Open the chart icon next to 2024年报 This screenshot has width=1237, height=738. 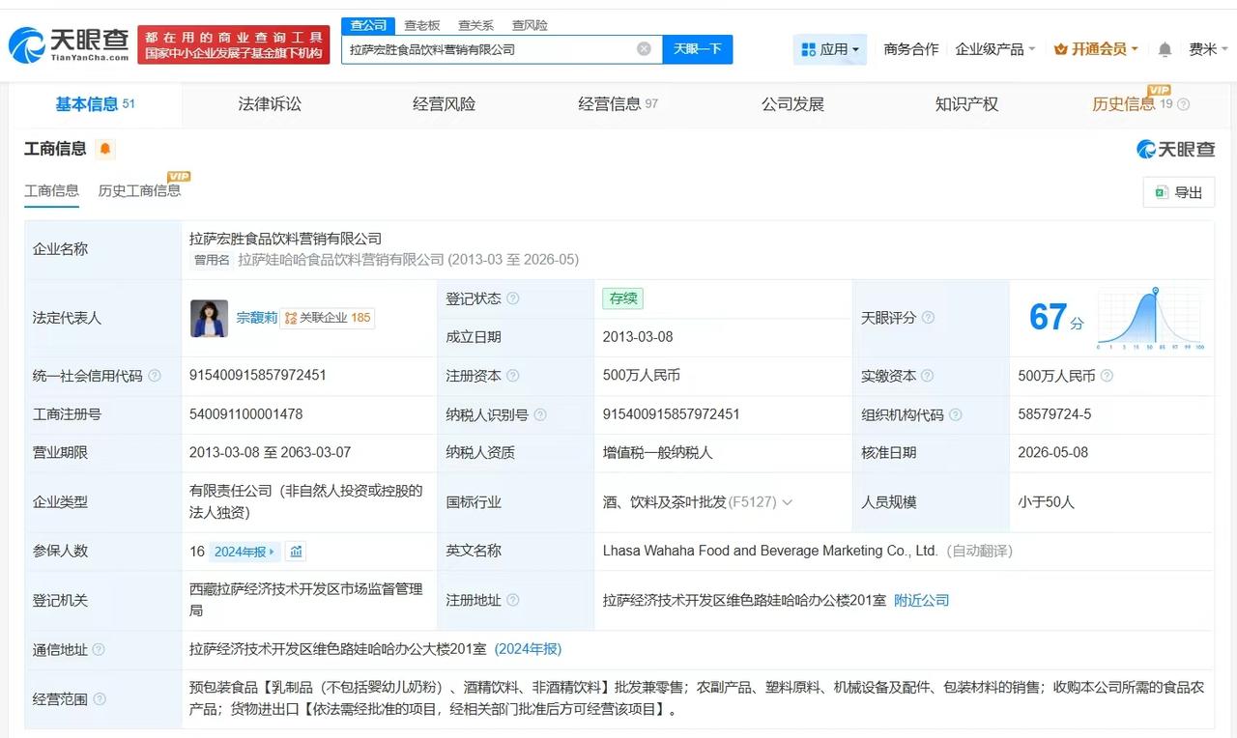pos(297,552)
